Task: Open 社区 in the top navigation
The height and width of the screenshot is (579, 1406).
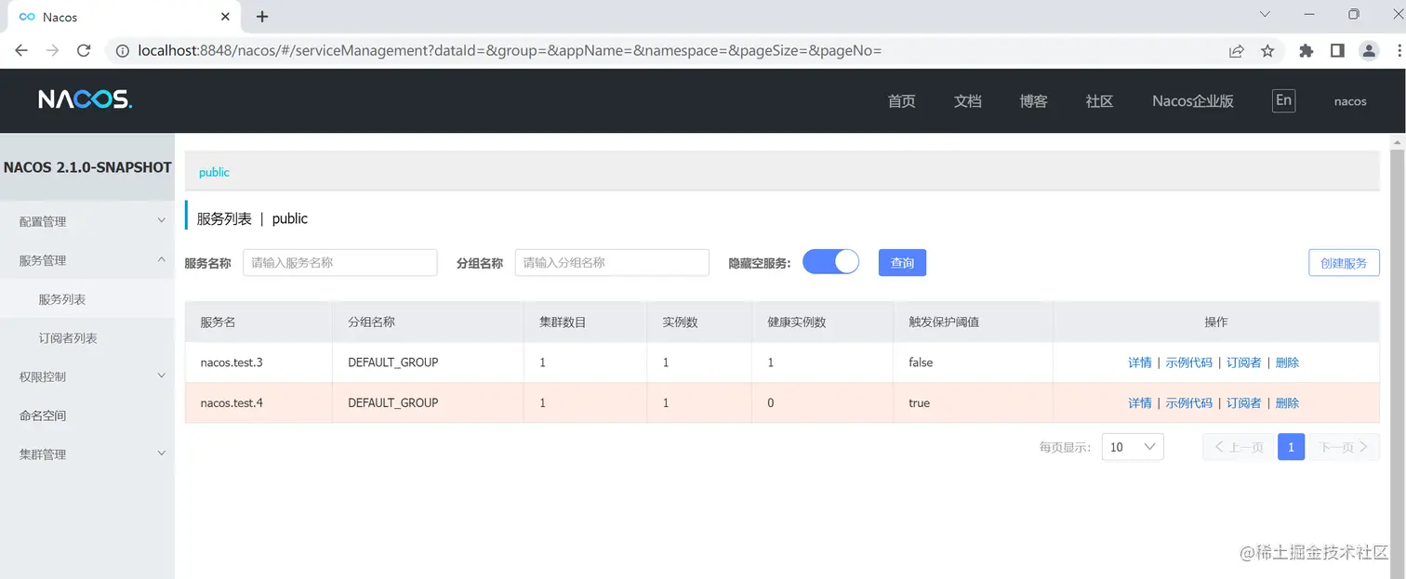Action: [x=1099, y=101]
